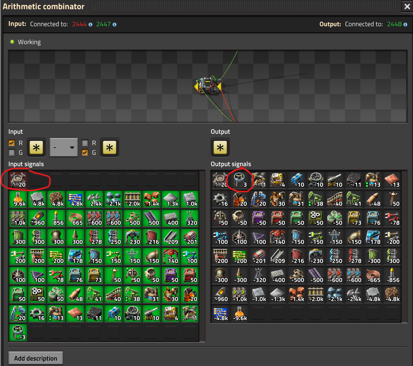Toggle the second operand red wire checkbox
Viewport: 413px width, 366px height.
point(85,143)
